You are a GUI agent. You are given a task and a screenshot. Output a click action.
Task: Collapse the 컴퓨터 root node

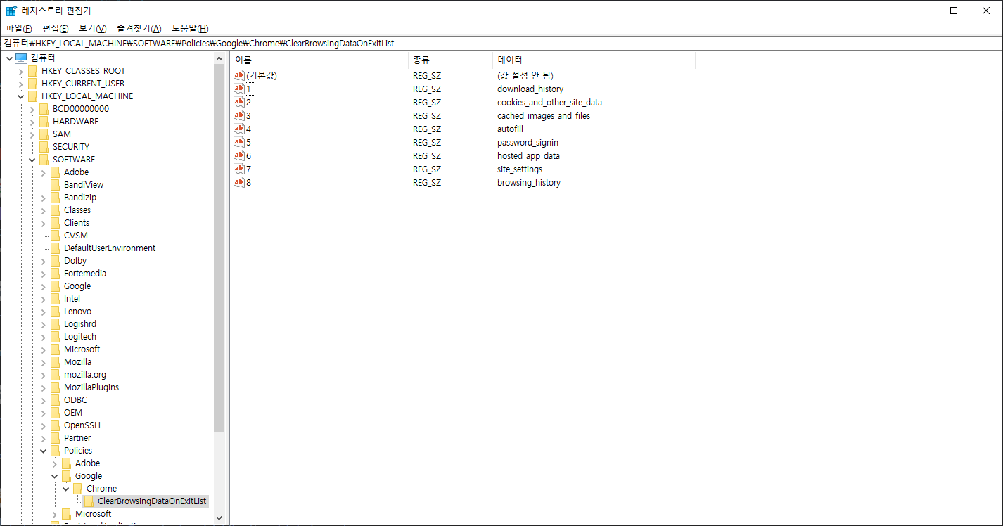[9, 58]
